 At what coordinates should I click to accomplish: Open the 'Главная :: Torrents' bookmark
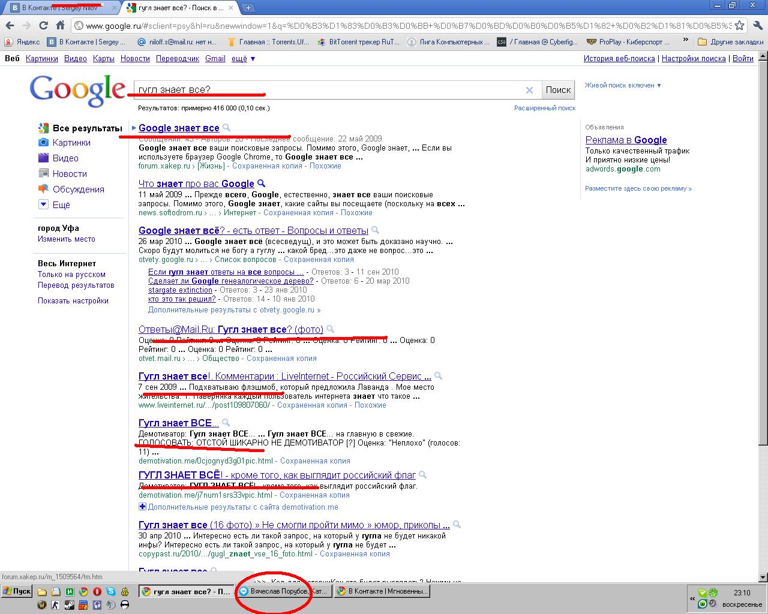[268, 42]
